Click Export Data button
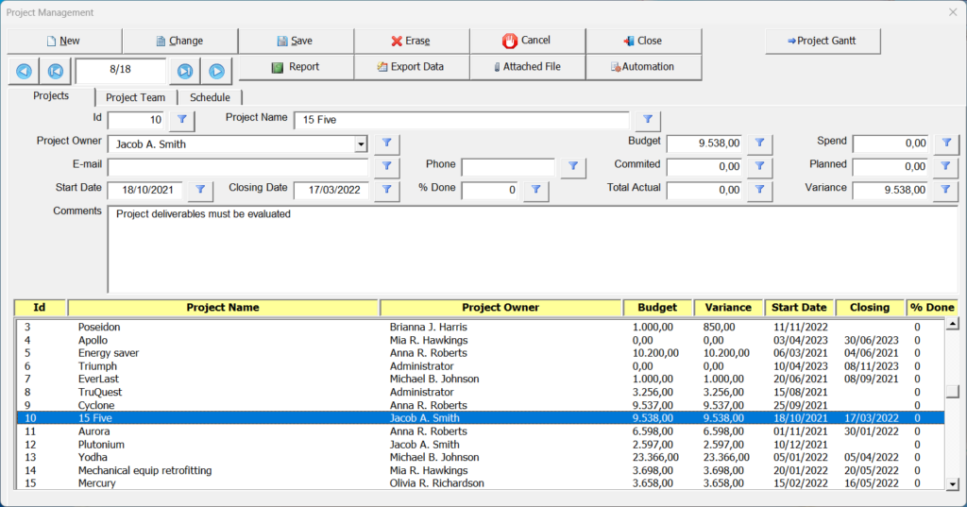967x507 pixels. click(412, 67)
